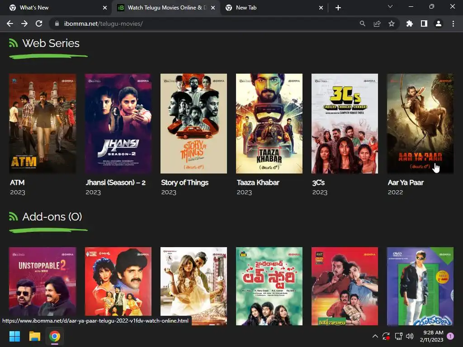Open taskbar clock and date
463x347 pixels.
tap(432, 336)
